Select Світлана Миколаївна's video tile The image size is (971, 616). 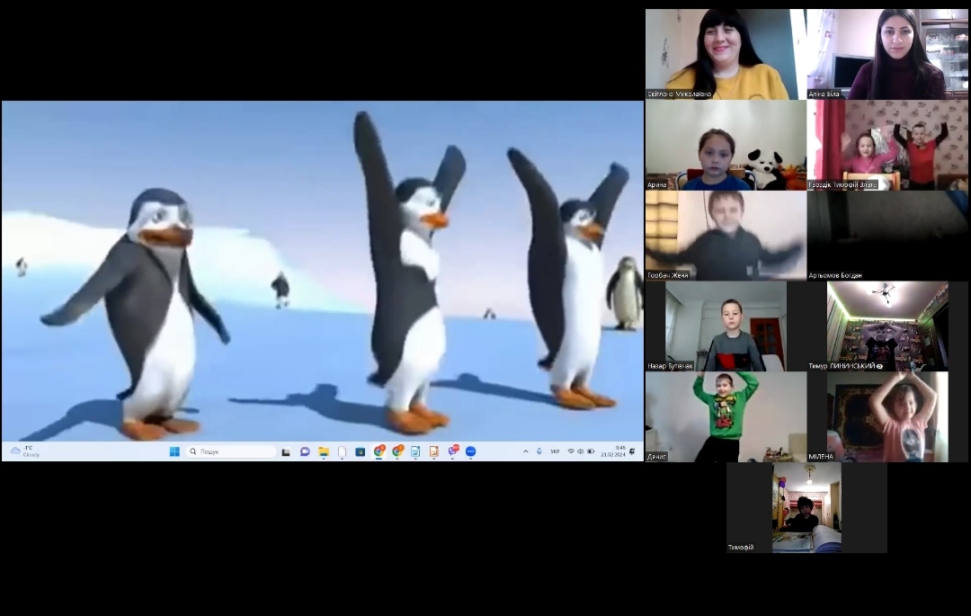click(726, 54)
